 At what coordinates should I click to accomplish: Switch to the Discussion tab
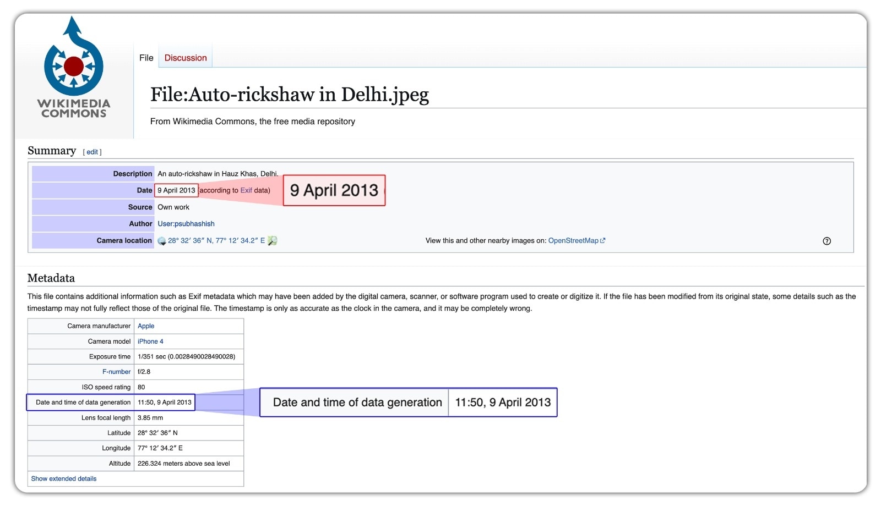[186, 58]
